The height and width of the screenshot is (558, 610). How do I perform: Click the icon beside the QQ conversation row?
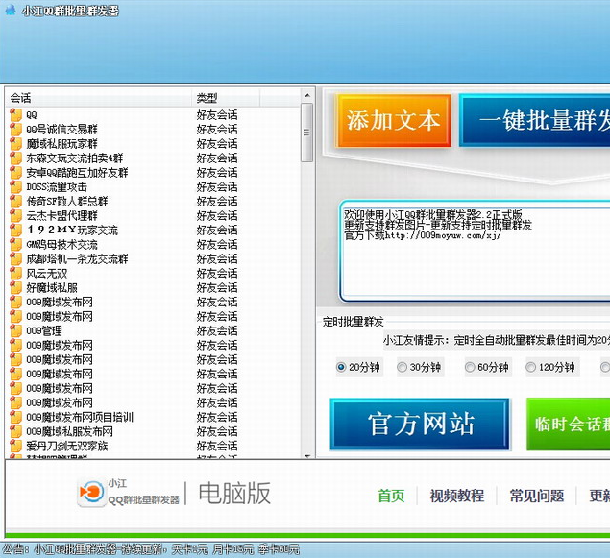coord(15,114)
